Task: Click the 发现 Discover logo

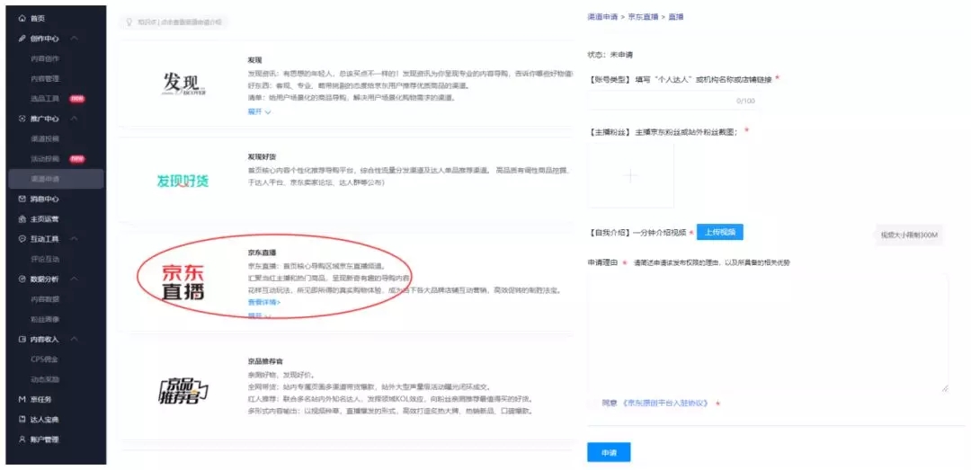Action: click(184, 84)
